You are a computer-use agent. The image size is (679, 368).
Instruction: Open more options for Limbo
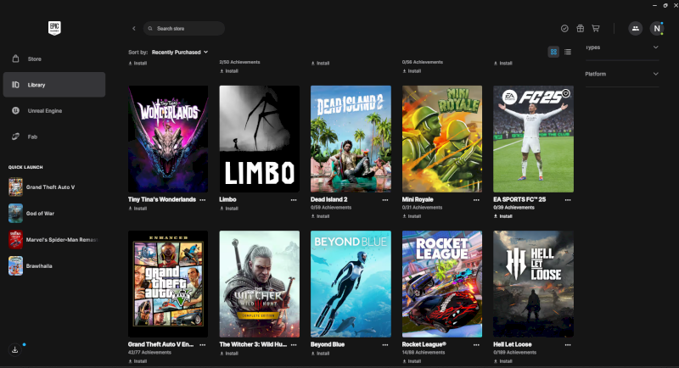pyautogui.click(x=294, y=200)
